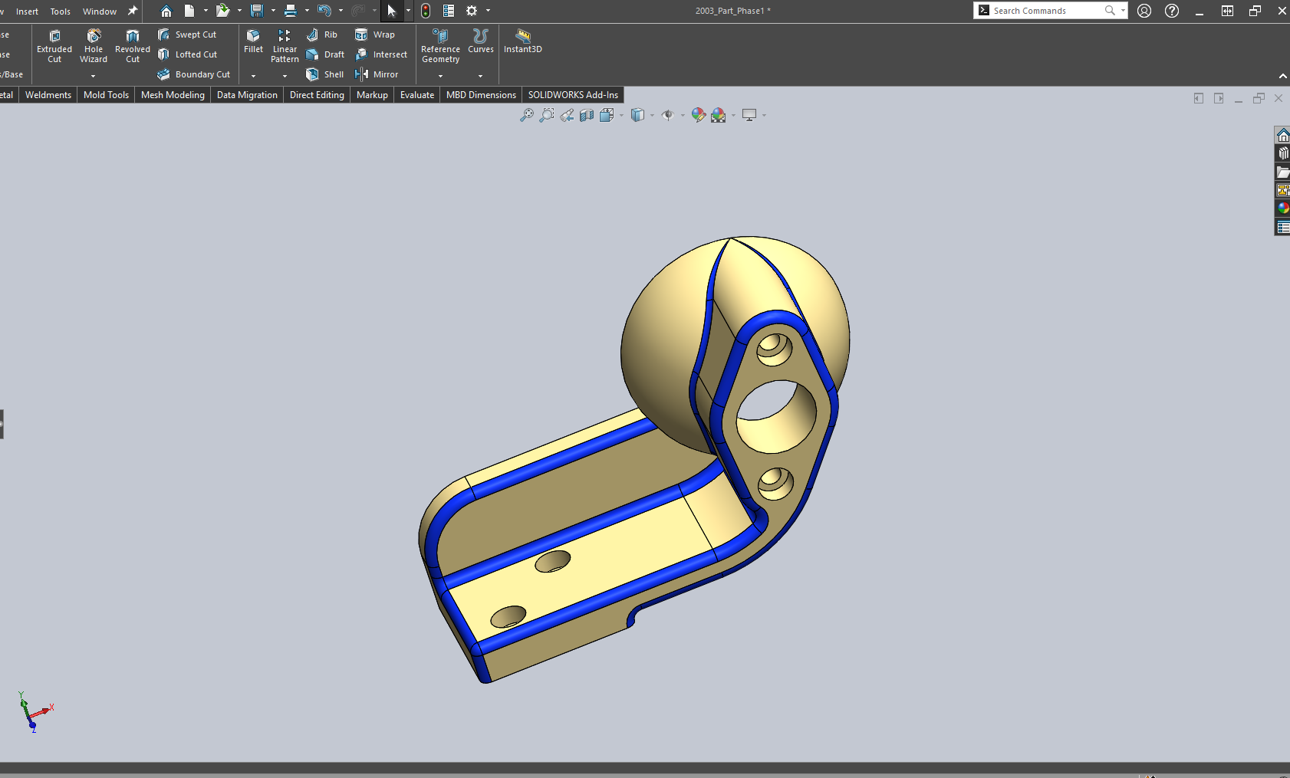This screenshot has width=1290, height=778.
Task: Click the Zoom to Fit icon
Action: click(x=526, y=115)
